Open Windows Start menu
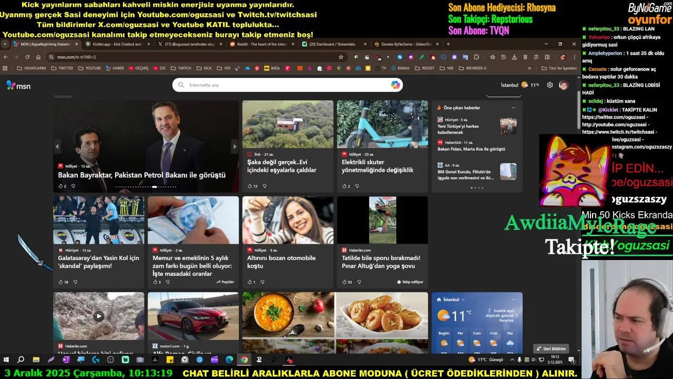Image resolution: width=673 pixels, height=379 pixels. (6, 360)
